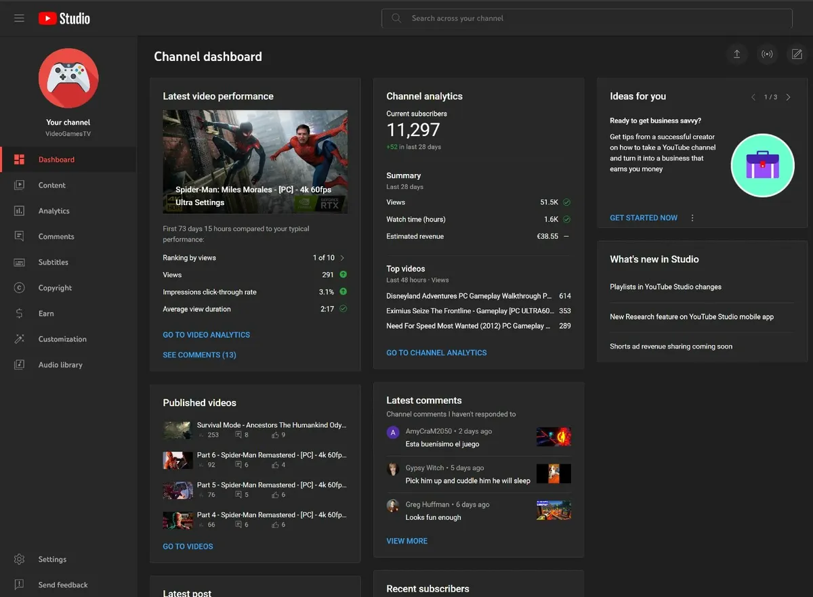Screen dimensions: 813x597
Task: Click the check icon beside Views 51.5K
Action: click(x=566, y=202)
